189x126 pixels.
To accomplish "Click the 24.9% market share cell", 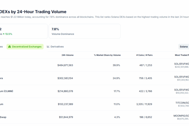I will 116,78.
